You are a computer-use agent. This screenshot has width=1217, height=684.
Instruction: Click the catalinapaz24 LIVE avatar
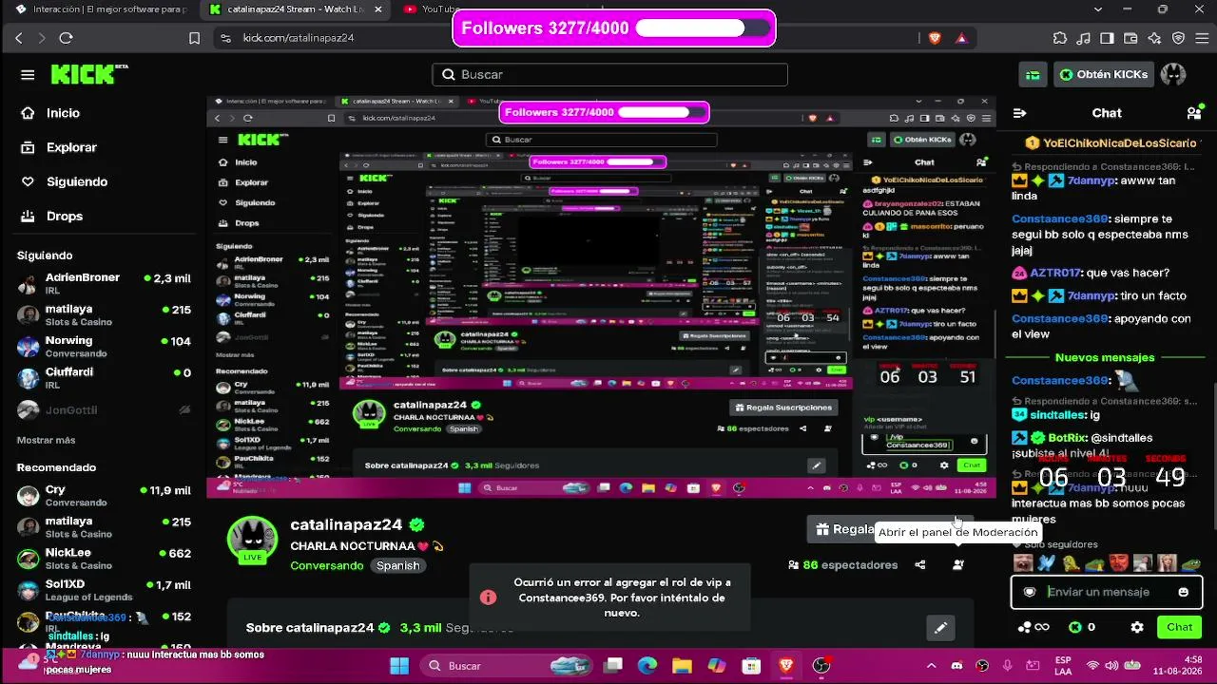(252, 541)
